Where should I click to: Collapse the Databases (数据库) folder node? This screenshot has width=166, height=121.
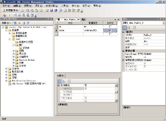[6, 30]
